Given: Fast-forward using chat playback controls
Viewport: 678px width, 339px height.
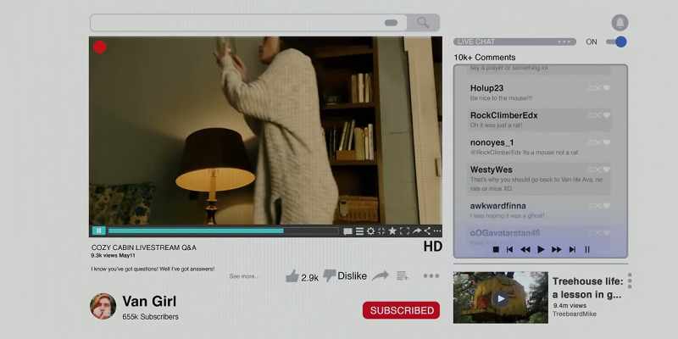Looking at the screenshot, I should click(x=557, y=249).
